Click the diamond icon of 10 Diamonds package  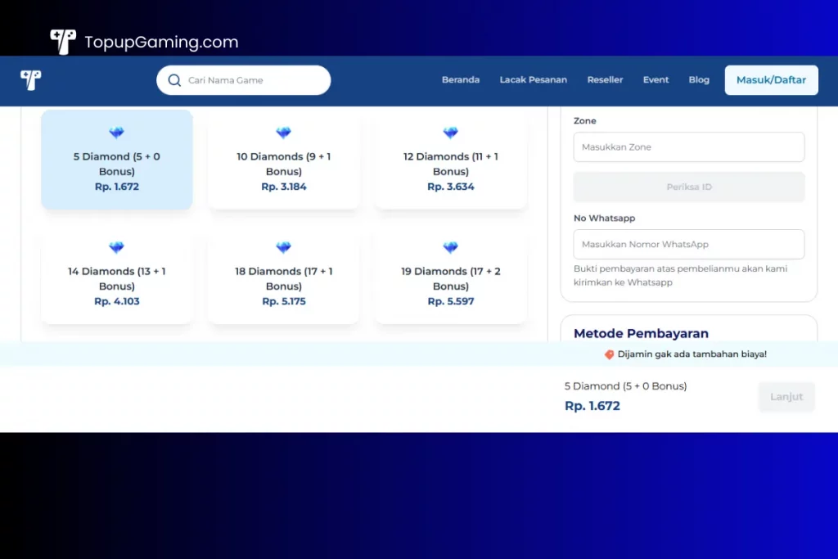283,133
